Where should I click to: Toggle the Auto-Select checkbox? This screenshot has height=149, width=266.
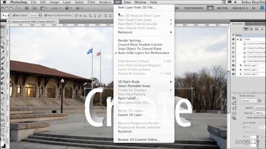tap(14, 15)
